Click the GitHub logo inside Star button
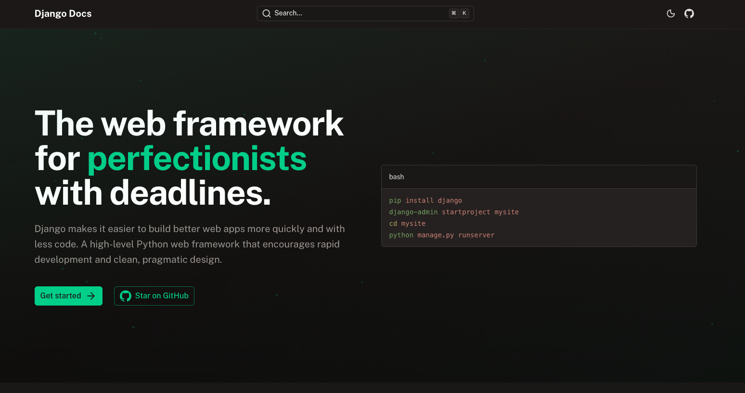Viewport: 745px width, 393px height. click(x=125, y=295)
